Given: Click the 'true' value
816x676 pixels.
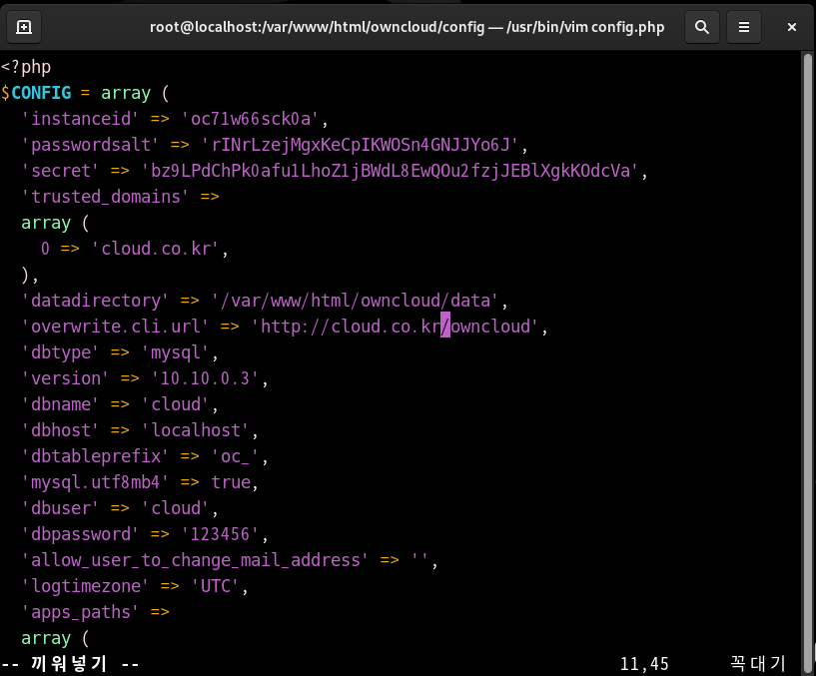Looking at the screenshot, I should click(231, 482).
